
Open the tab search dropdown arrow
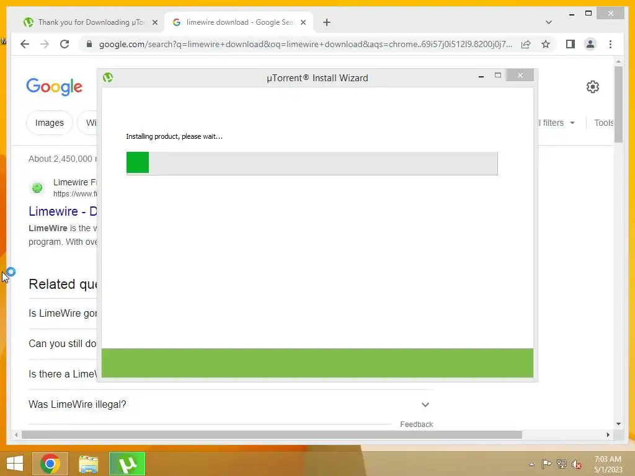click(549, 22)
